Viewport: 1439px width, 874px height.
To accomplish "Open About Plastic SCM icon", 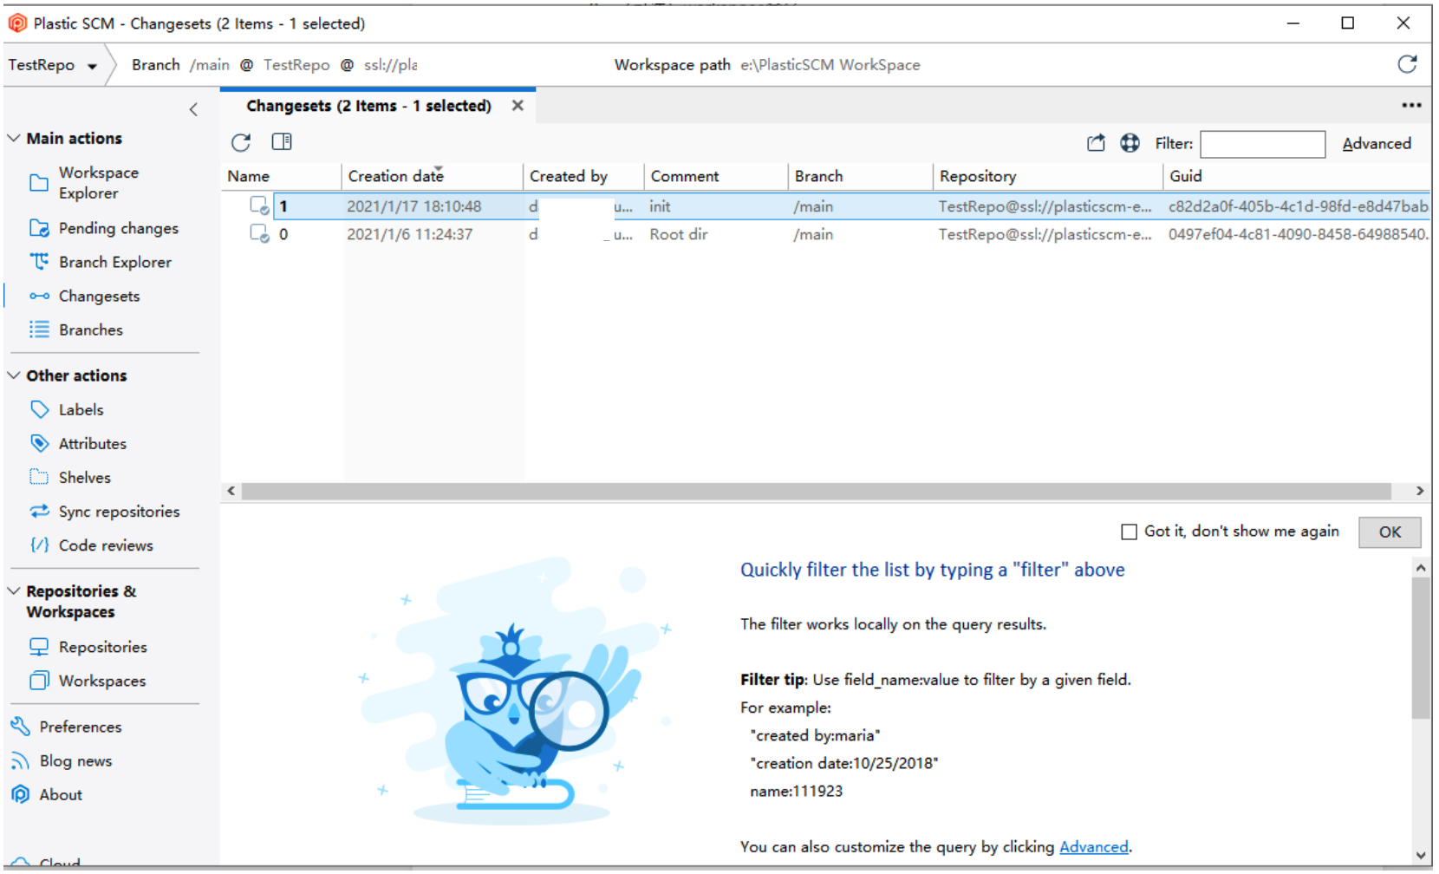I will 20,794.
